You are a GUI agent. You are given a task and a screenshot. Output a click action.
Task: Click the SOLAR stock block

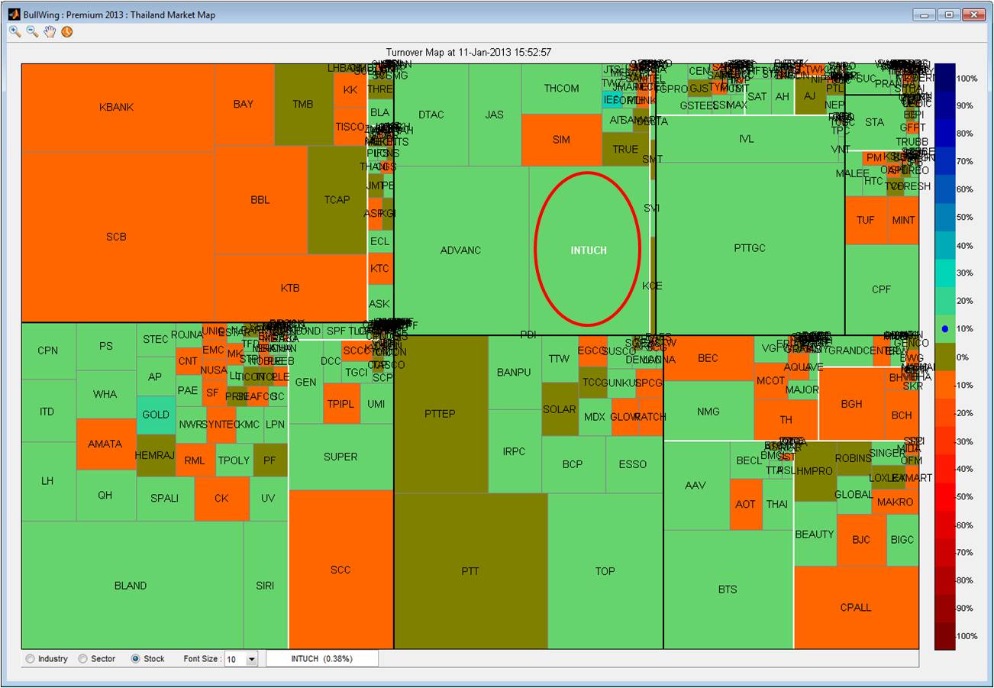560,409
